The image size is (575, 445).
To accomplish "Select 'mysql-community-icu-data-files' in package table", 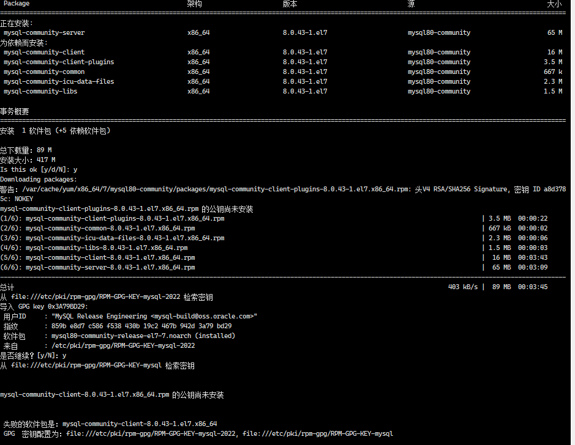I will point(59,82).
